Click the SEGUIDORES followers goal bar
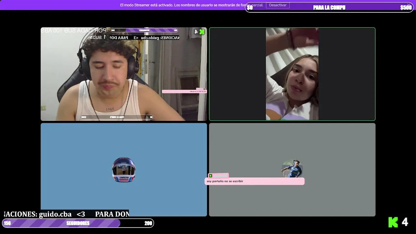Screen dimensions: 416x234 tap(78, 223)
